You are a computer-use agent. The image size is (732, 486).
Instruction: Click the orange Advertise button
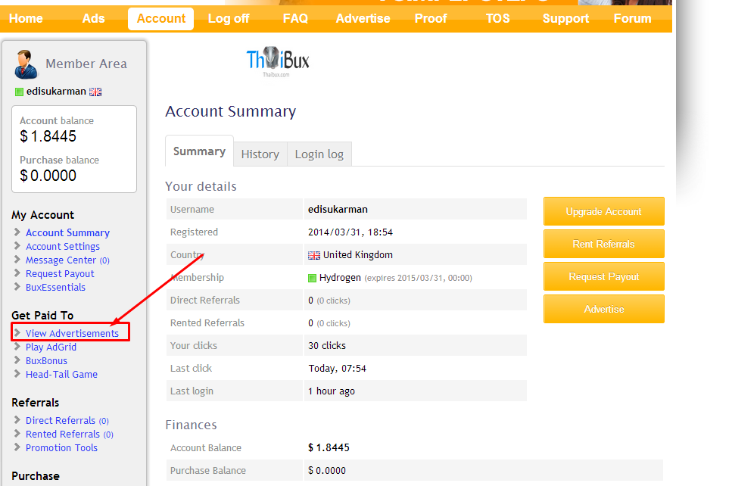pos(603,309)
